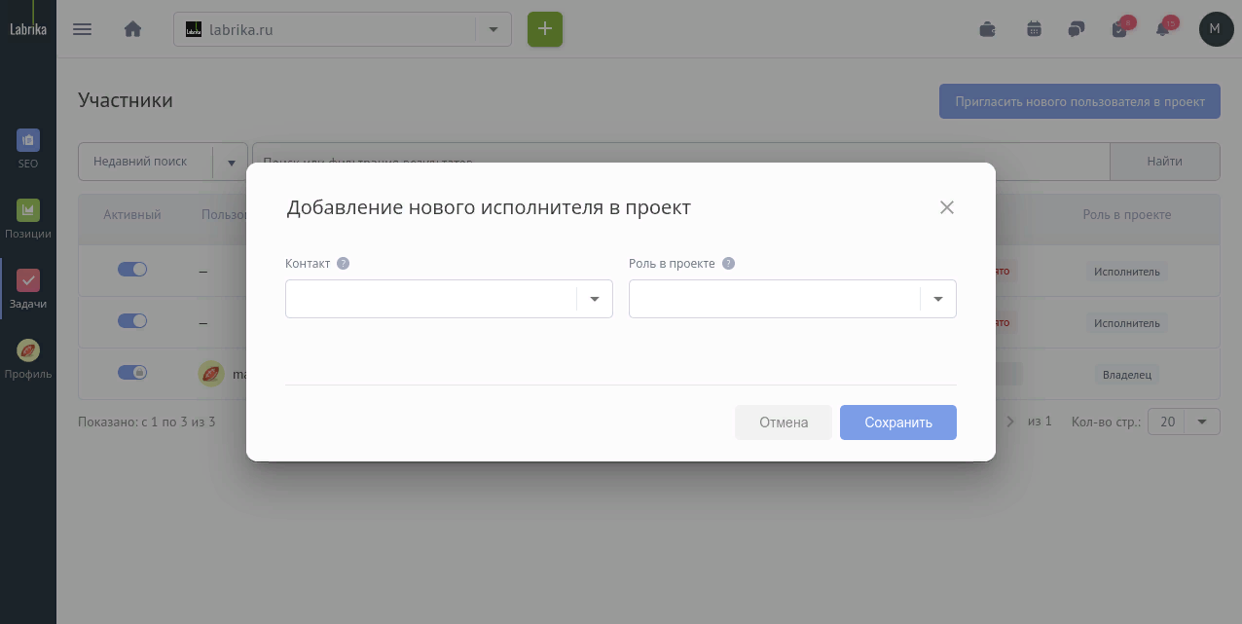
Task: Click the search and filter input field
Action: [x=680, y=162]
